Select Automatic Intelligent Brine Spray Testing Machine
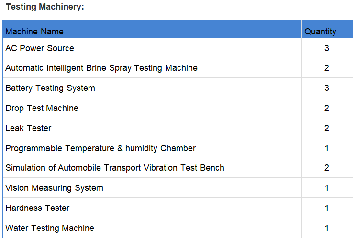 coord(101,68)
